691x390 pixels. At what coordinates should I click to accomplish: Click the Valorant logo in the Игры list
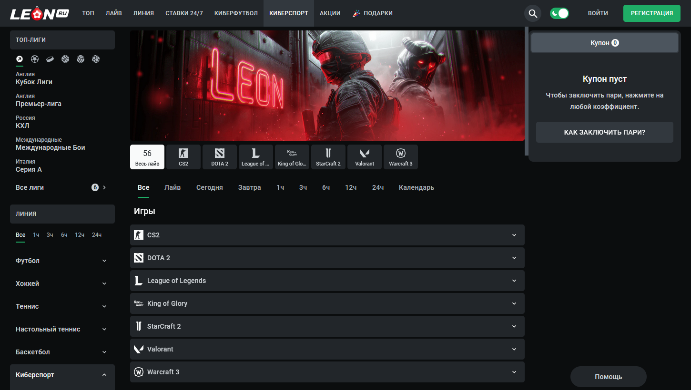click(x=139, y=349)
